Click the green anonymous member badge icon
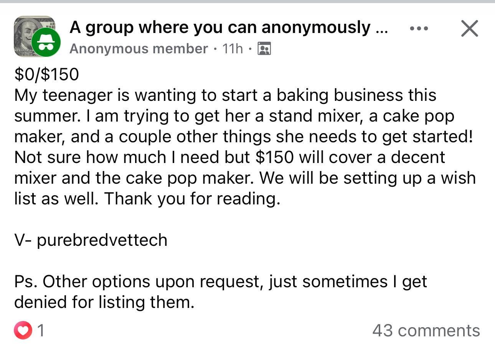This screenshot has width=495, height=349. pyautogui.click(x=46, y=43)
